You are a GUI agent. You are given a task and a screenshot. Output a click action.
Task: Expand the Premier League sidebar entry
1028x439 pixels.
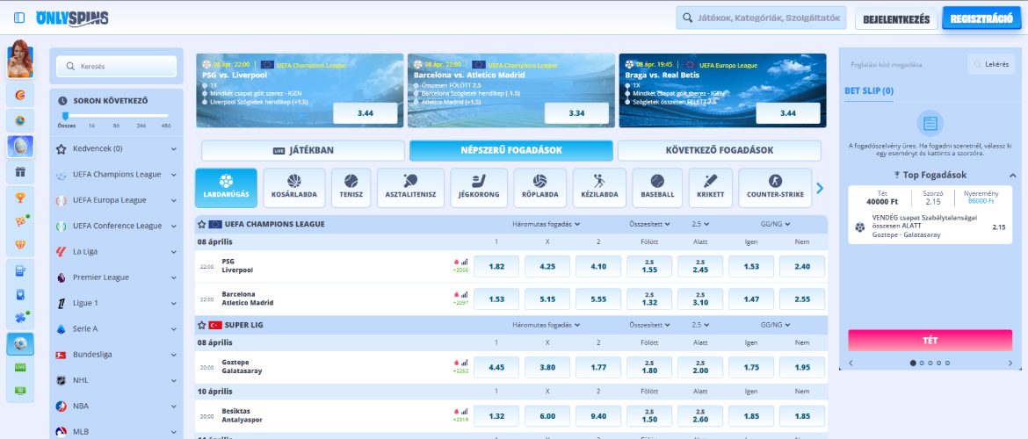116,277
